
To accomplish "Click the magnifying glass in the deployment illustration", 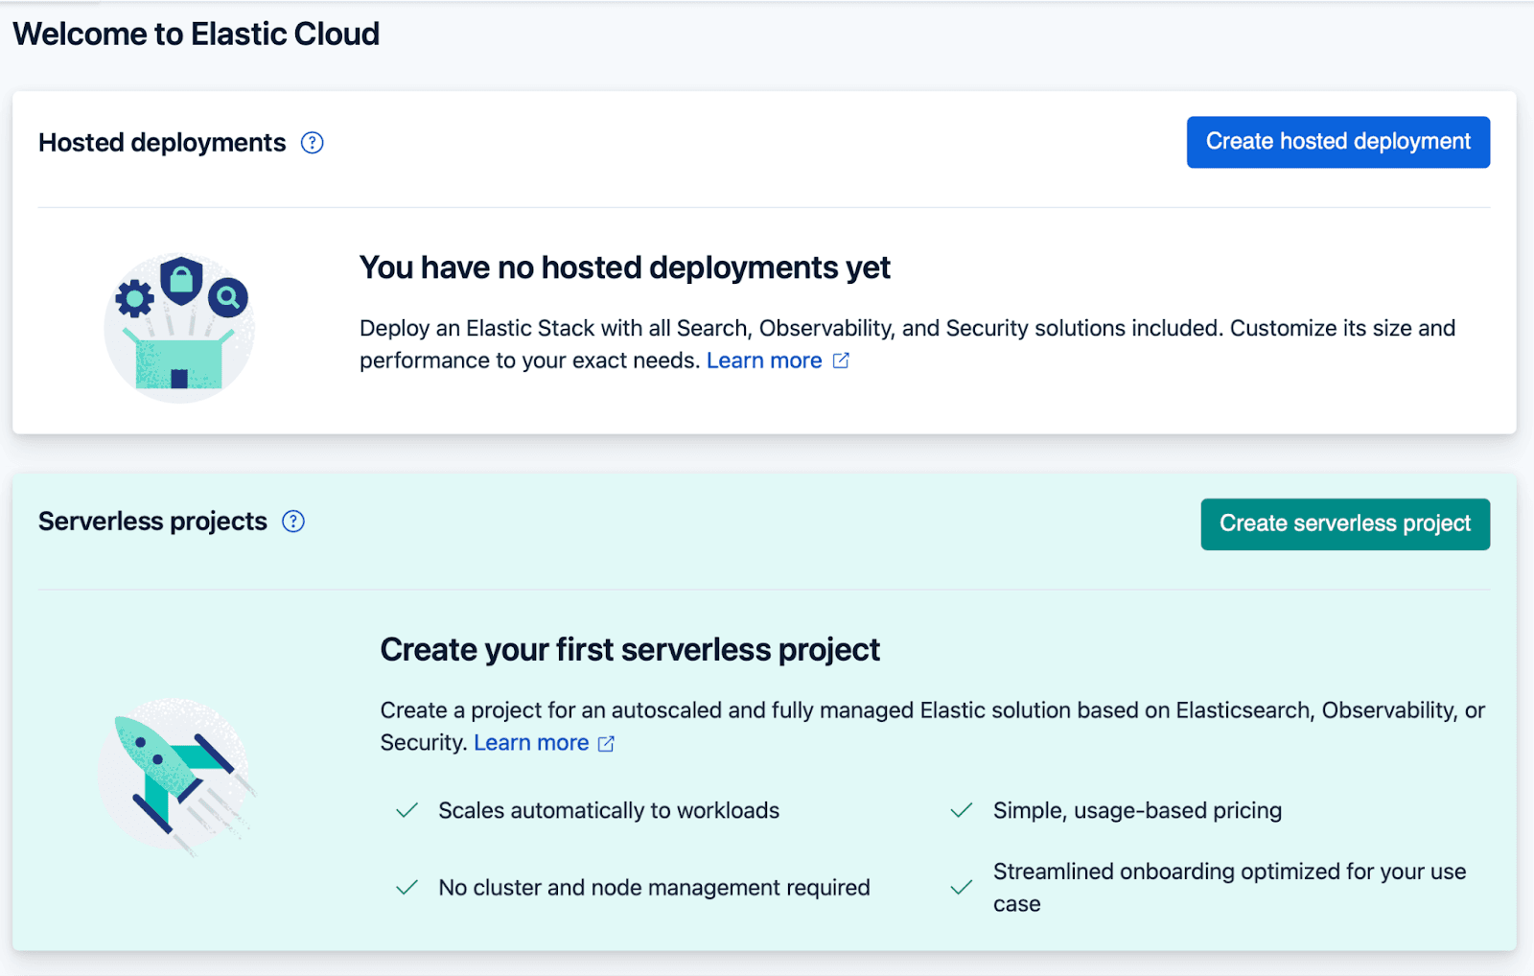I will (x=226, y=298).
